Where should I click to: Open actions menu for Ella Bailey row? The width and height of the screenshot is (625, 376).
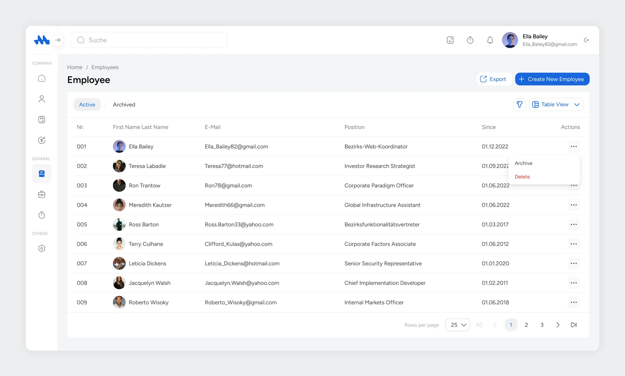(573, 147)
